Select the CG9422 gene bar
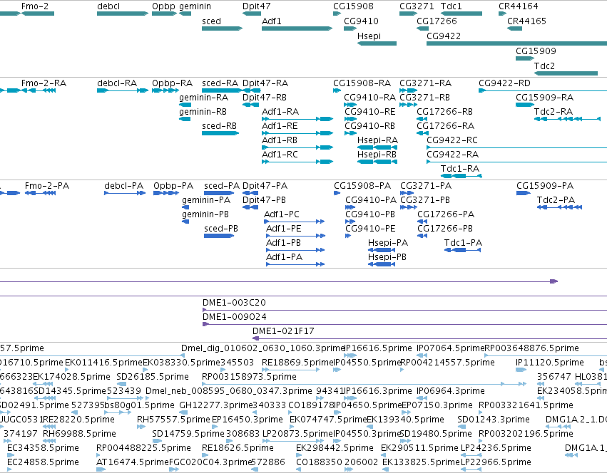Screen dimensions: 607x473 tap(517, 43)
